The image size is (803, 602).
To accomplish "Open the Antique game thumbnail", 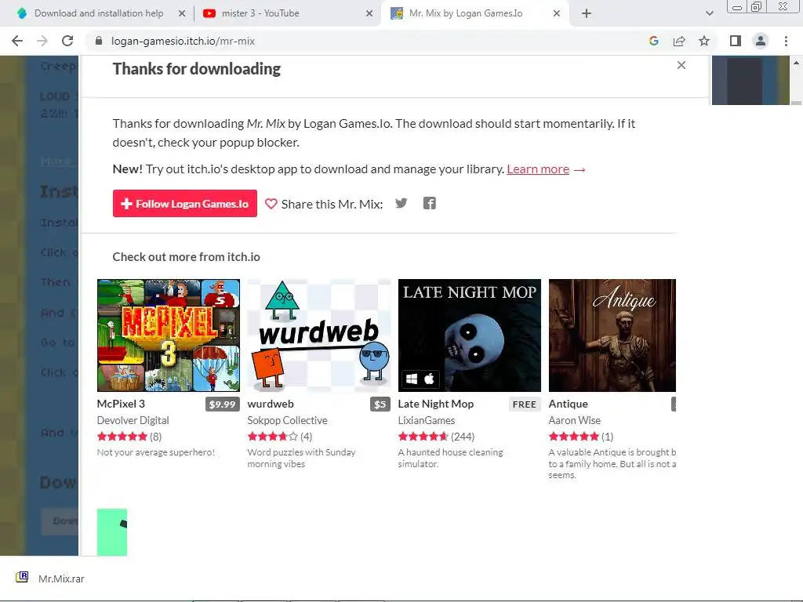I will (x=612, y=335).
